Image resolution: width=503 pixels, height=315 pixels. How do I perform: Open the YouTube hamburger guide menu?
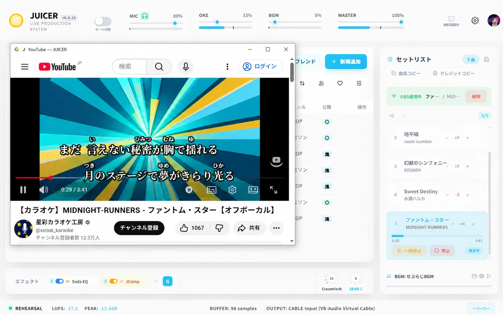[x=25, y=66]
